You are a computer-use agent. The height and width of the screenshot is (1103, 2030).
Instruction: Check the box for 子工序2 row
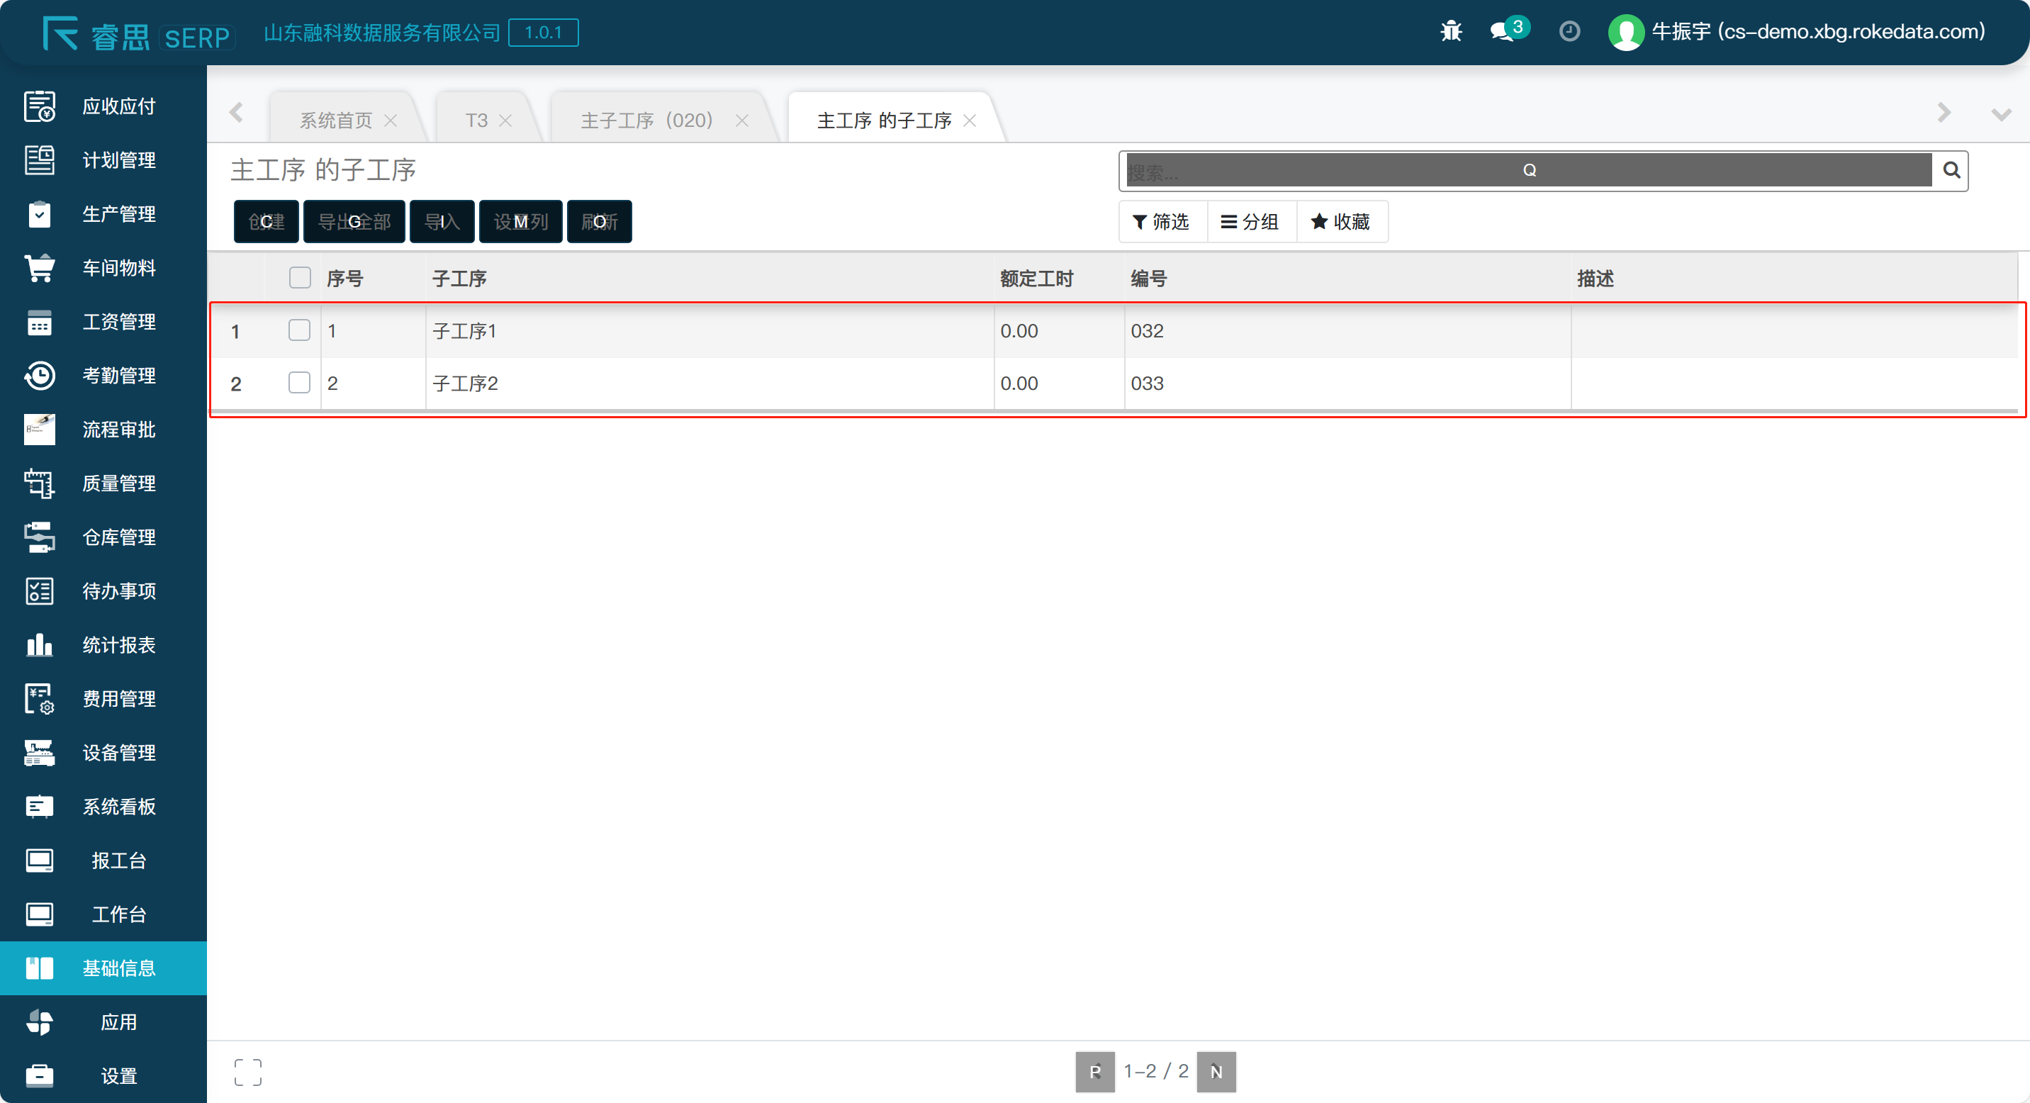point(299,383)
